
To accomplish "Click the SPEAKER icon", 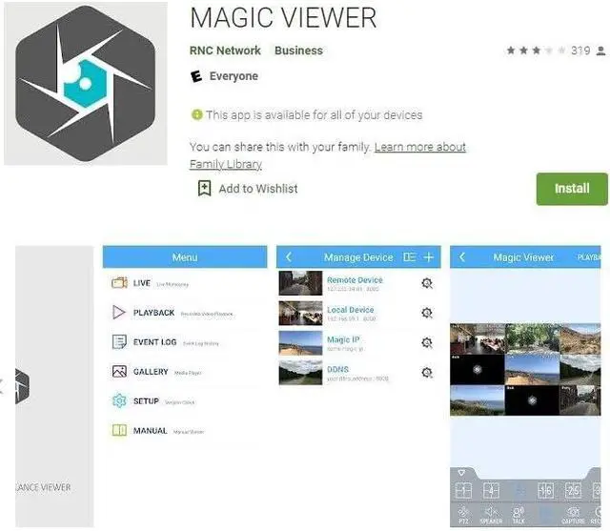I will pyautogui.click(x=491, y=515).
